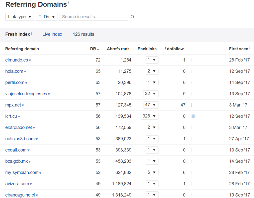Click the 126 results count text
The image size is (254, 198).
(83, 34)
